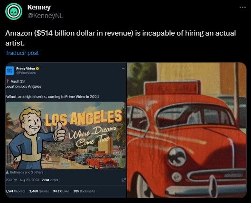Screen dimensions: 251x203
Task: View the 5,574 Reposts list
Action: (15, 191)
